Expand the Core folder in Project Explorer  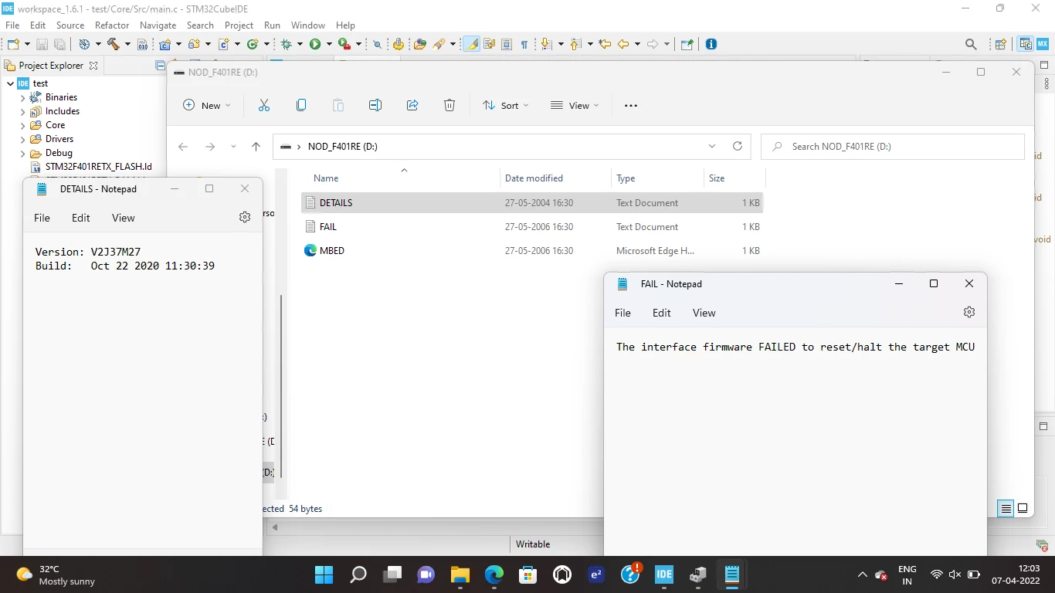pos(23,125)
